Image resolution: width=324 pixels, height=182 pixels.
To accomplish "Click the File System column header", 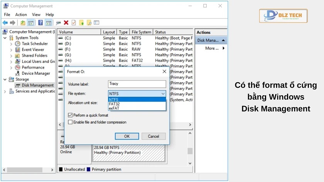I will 141,32.
